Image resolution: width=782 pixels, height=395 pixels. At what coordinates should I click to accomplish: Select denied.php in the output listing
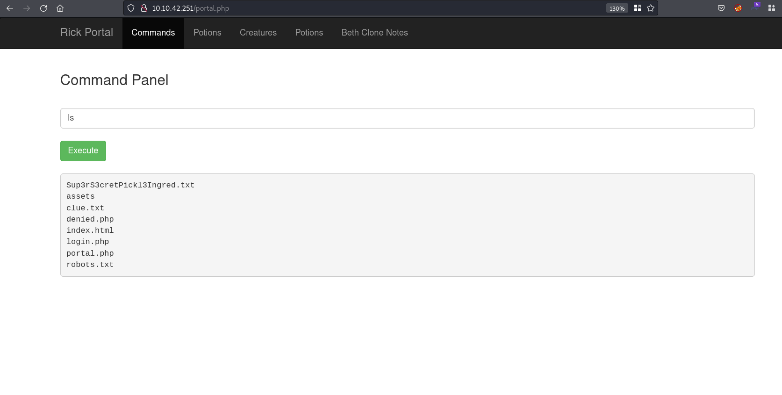[x=90, y=219]
